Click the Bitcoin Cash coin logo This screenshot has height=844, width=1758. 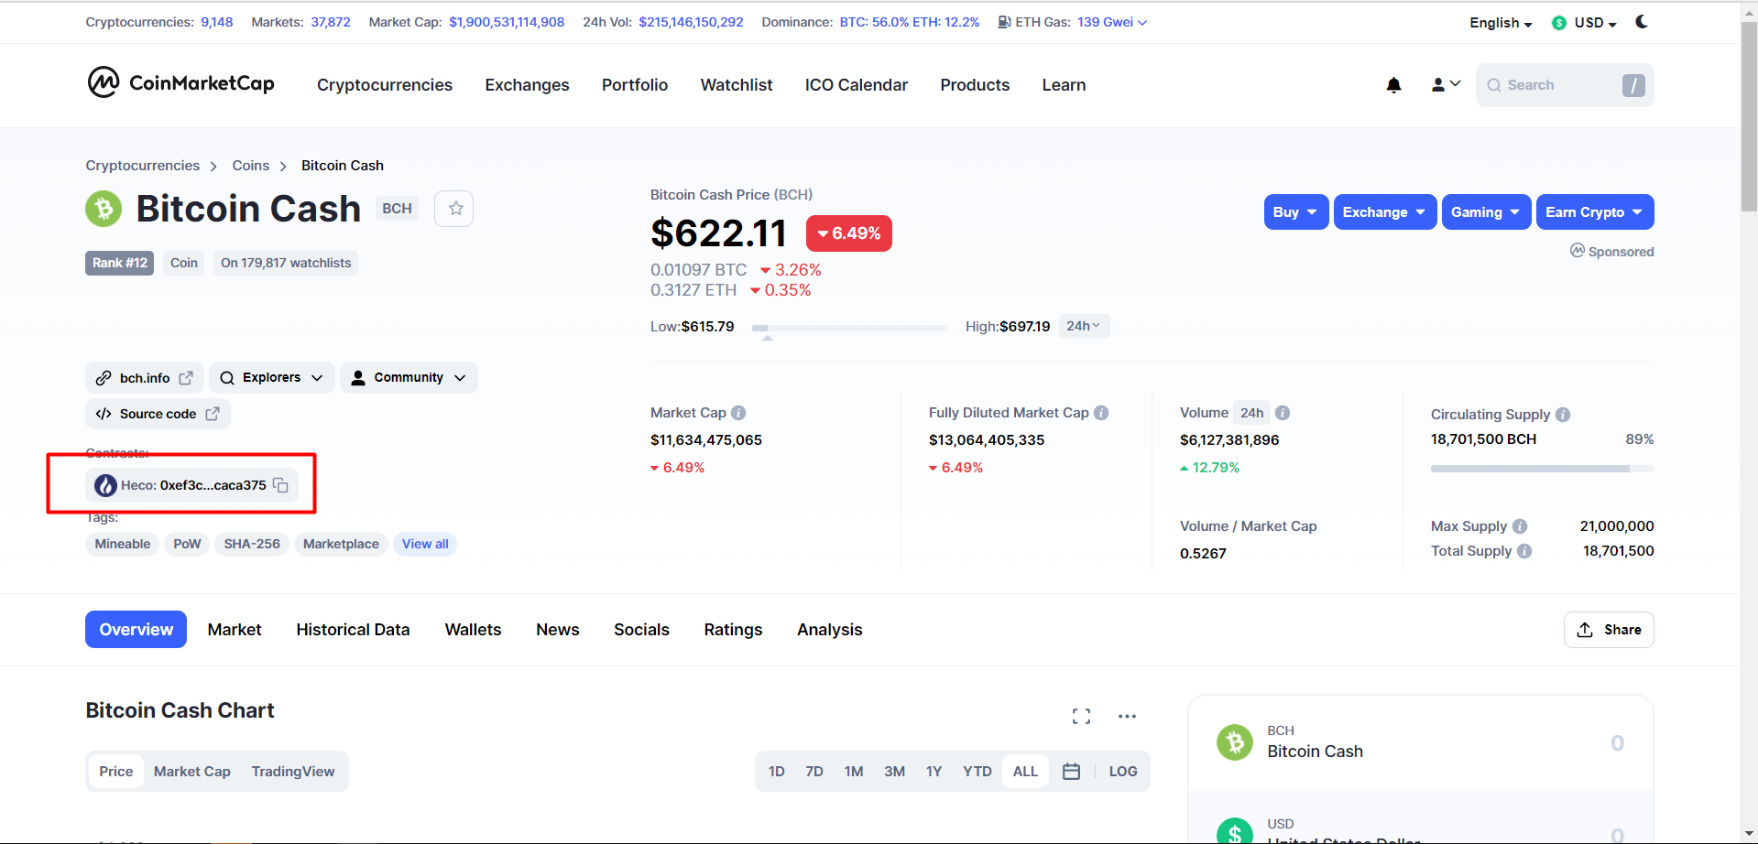[104, 209]
